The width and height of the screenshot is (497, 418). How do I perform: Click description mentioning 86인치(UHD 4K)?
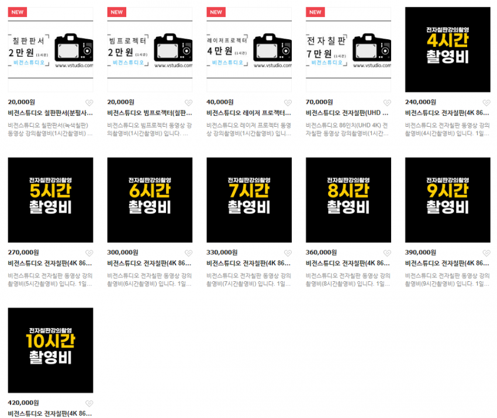point(347,129)
